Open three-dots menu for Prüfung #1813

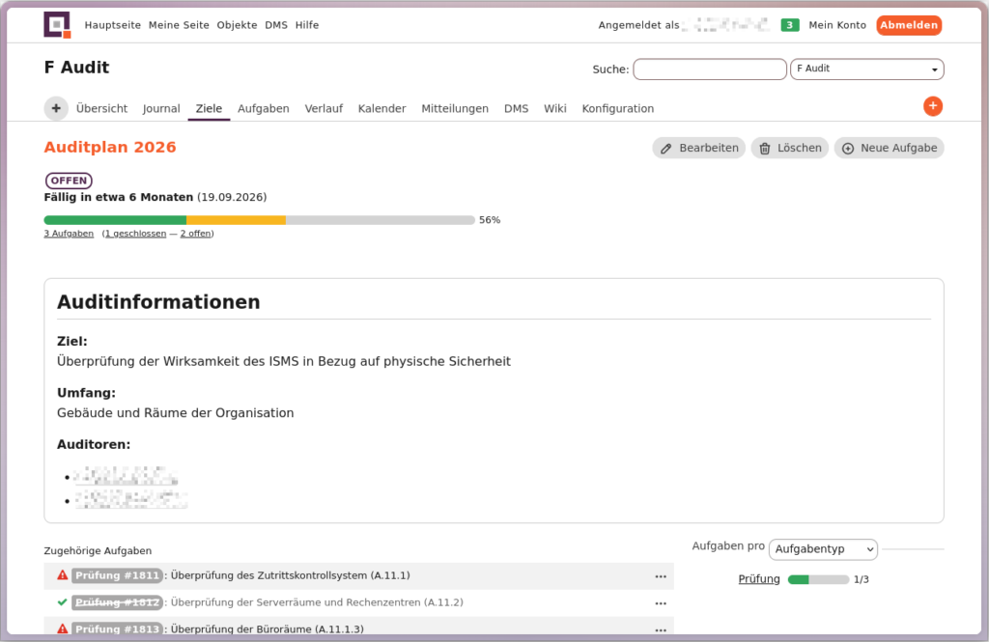(661, 629)
